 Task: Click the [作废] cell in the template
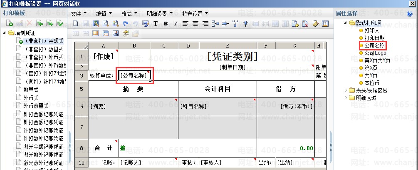click(x=104, y=56)
